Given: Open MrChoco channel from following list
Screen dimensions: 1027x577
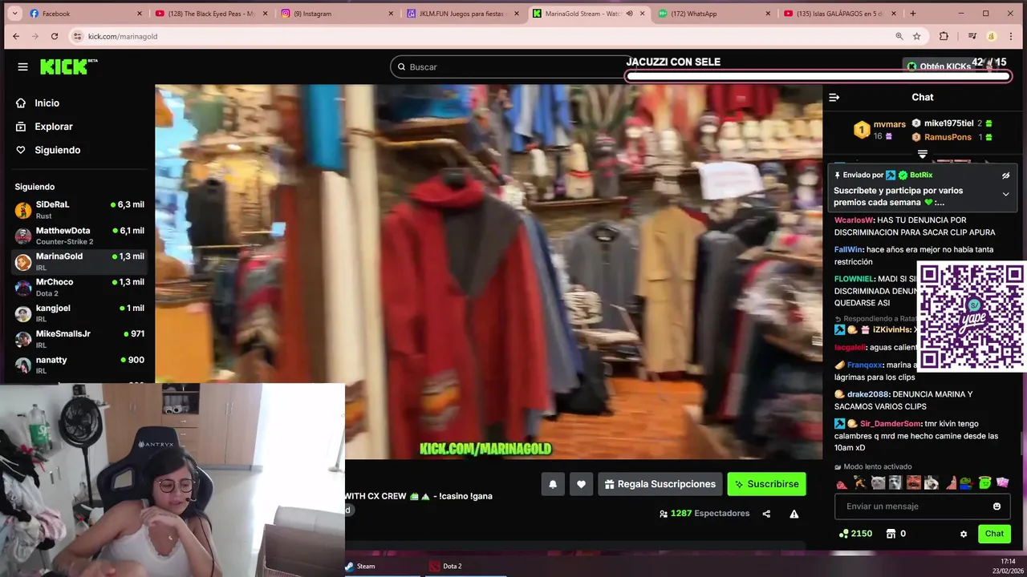Looking at the screenshot, I should 79,287.
